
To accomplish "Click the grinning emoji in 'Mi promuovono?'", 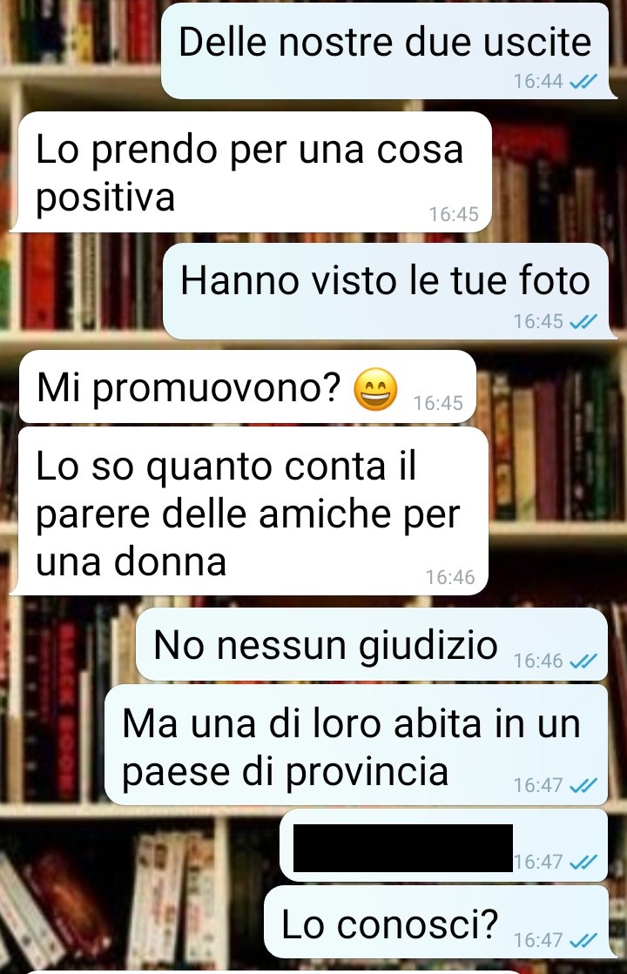I will coord(375,389).
